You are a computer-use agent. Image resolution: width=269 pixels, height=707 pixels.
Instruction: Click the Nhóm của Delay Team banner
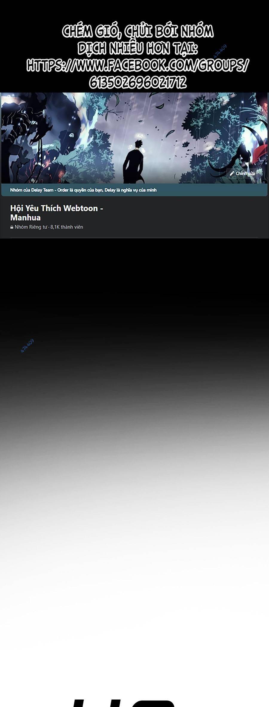[x=134, y=190]
